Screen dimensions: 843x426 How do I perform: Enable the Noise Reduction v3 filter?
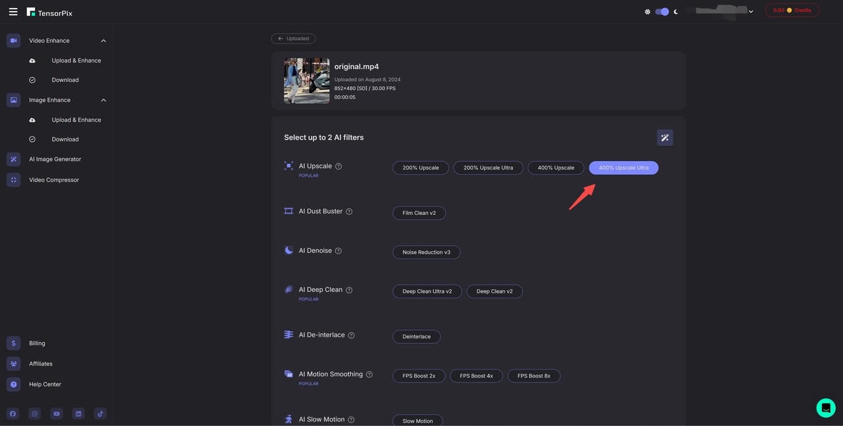coord(426,252)
